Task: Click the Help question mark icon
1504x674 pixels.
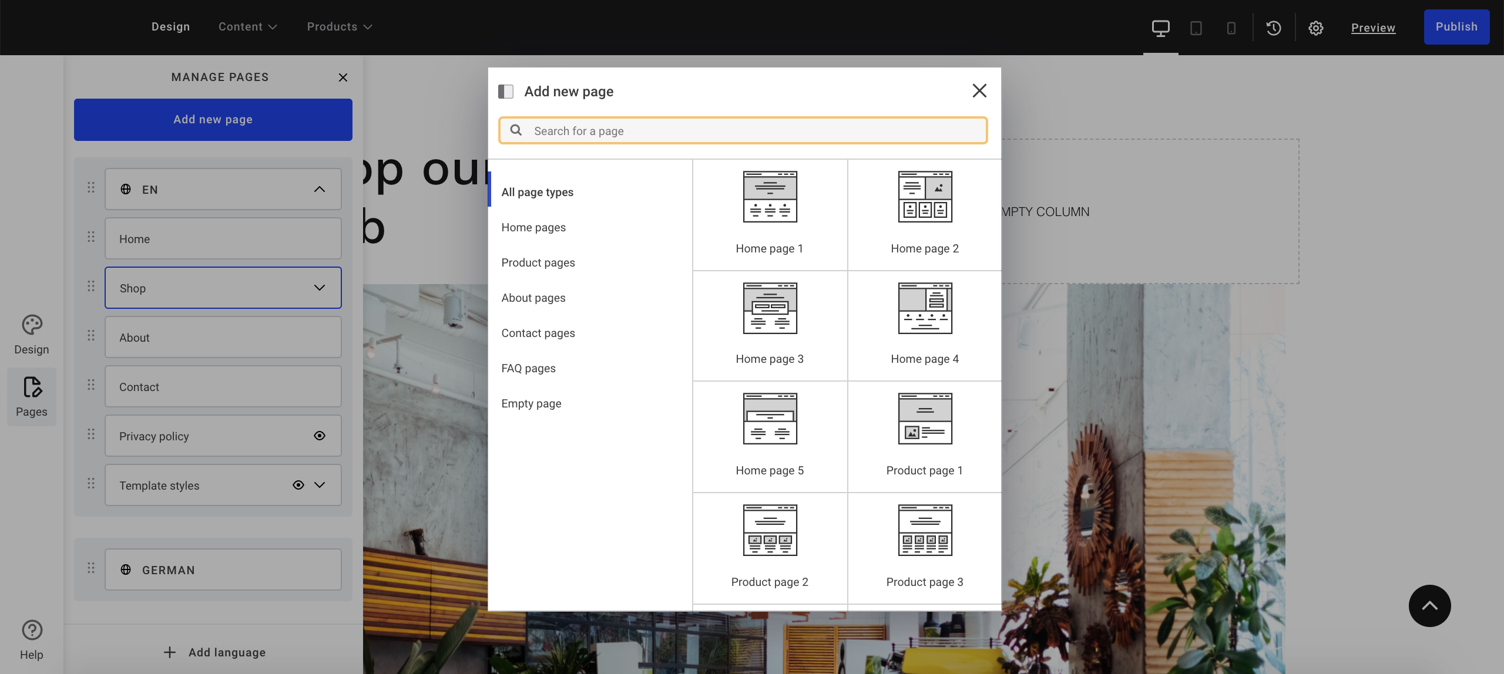Action: [x=32, y=630]
